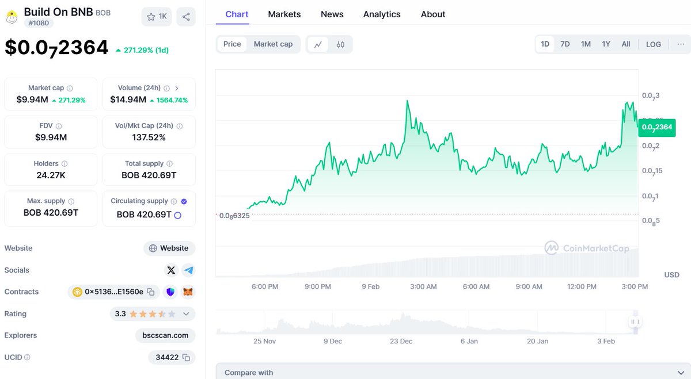Set chart range to 1M
The height and width of the screenshot is (379, 691).
pyautogui.click(x=586, y=44)
